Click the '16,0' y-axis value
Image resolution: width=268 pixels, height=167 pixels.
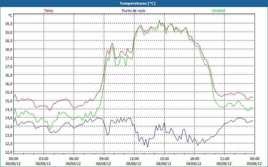tap(9, 84)
